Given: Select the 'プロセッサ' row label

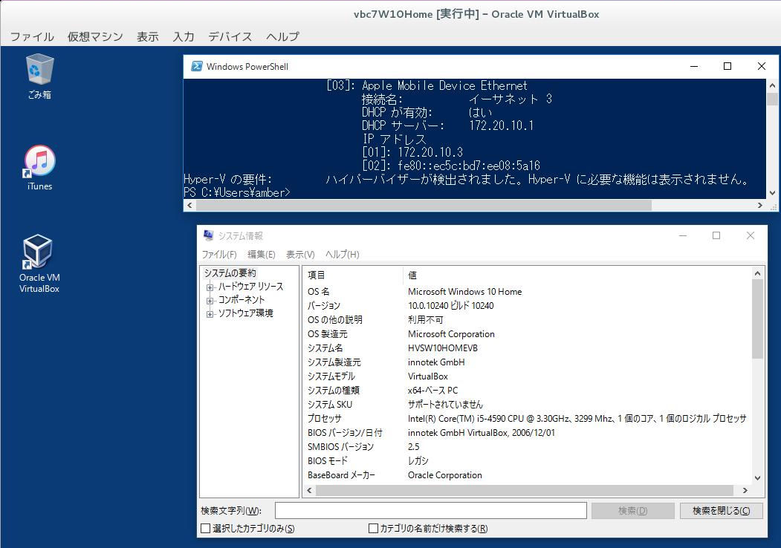Looking at the screenshot, I should 324,419.
